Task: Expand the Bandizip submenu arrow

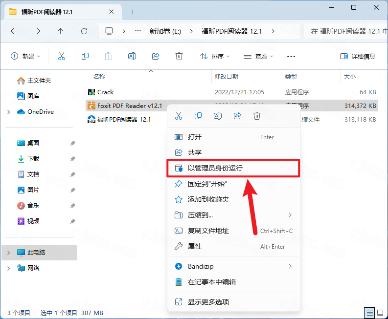Action: coord(290,266)
